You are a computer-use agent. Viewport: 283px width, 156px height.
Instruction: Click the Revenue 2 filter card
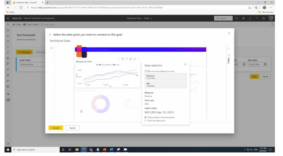[x=166, y=77]
